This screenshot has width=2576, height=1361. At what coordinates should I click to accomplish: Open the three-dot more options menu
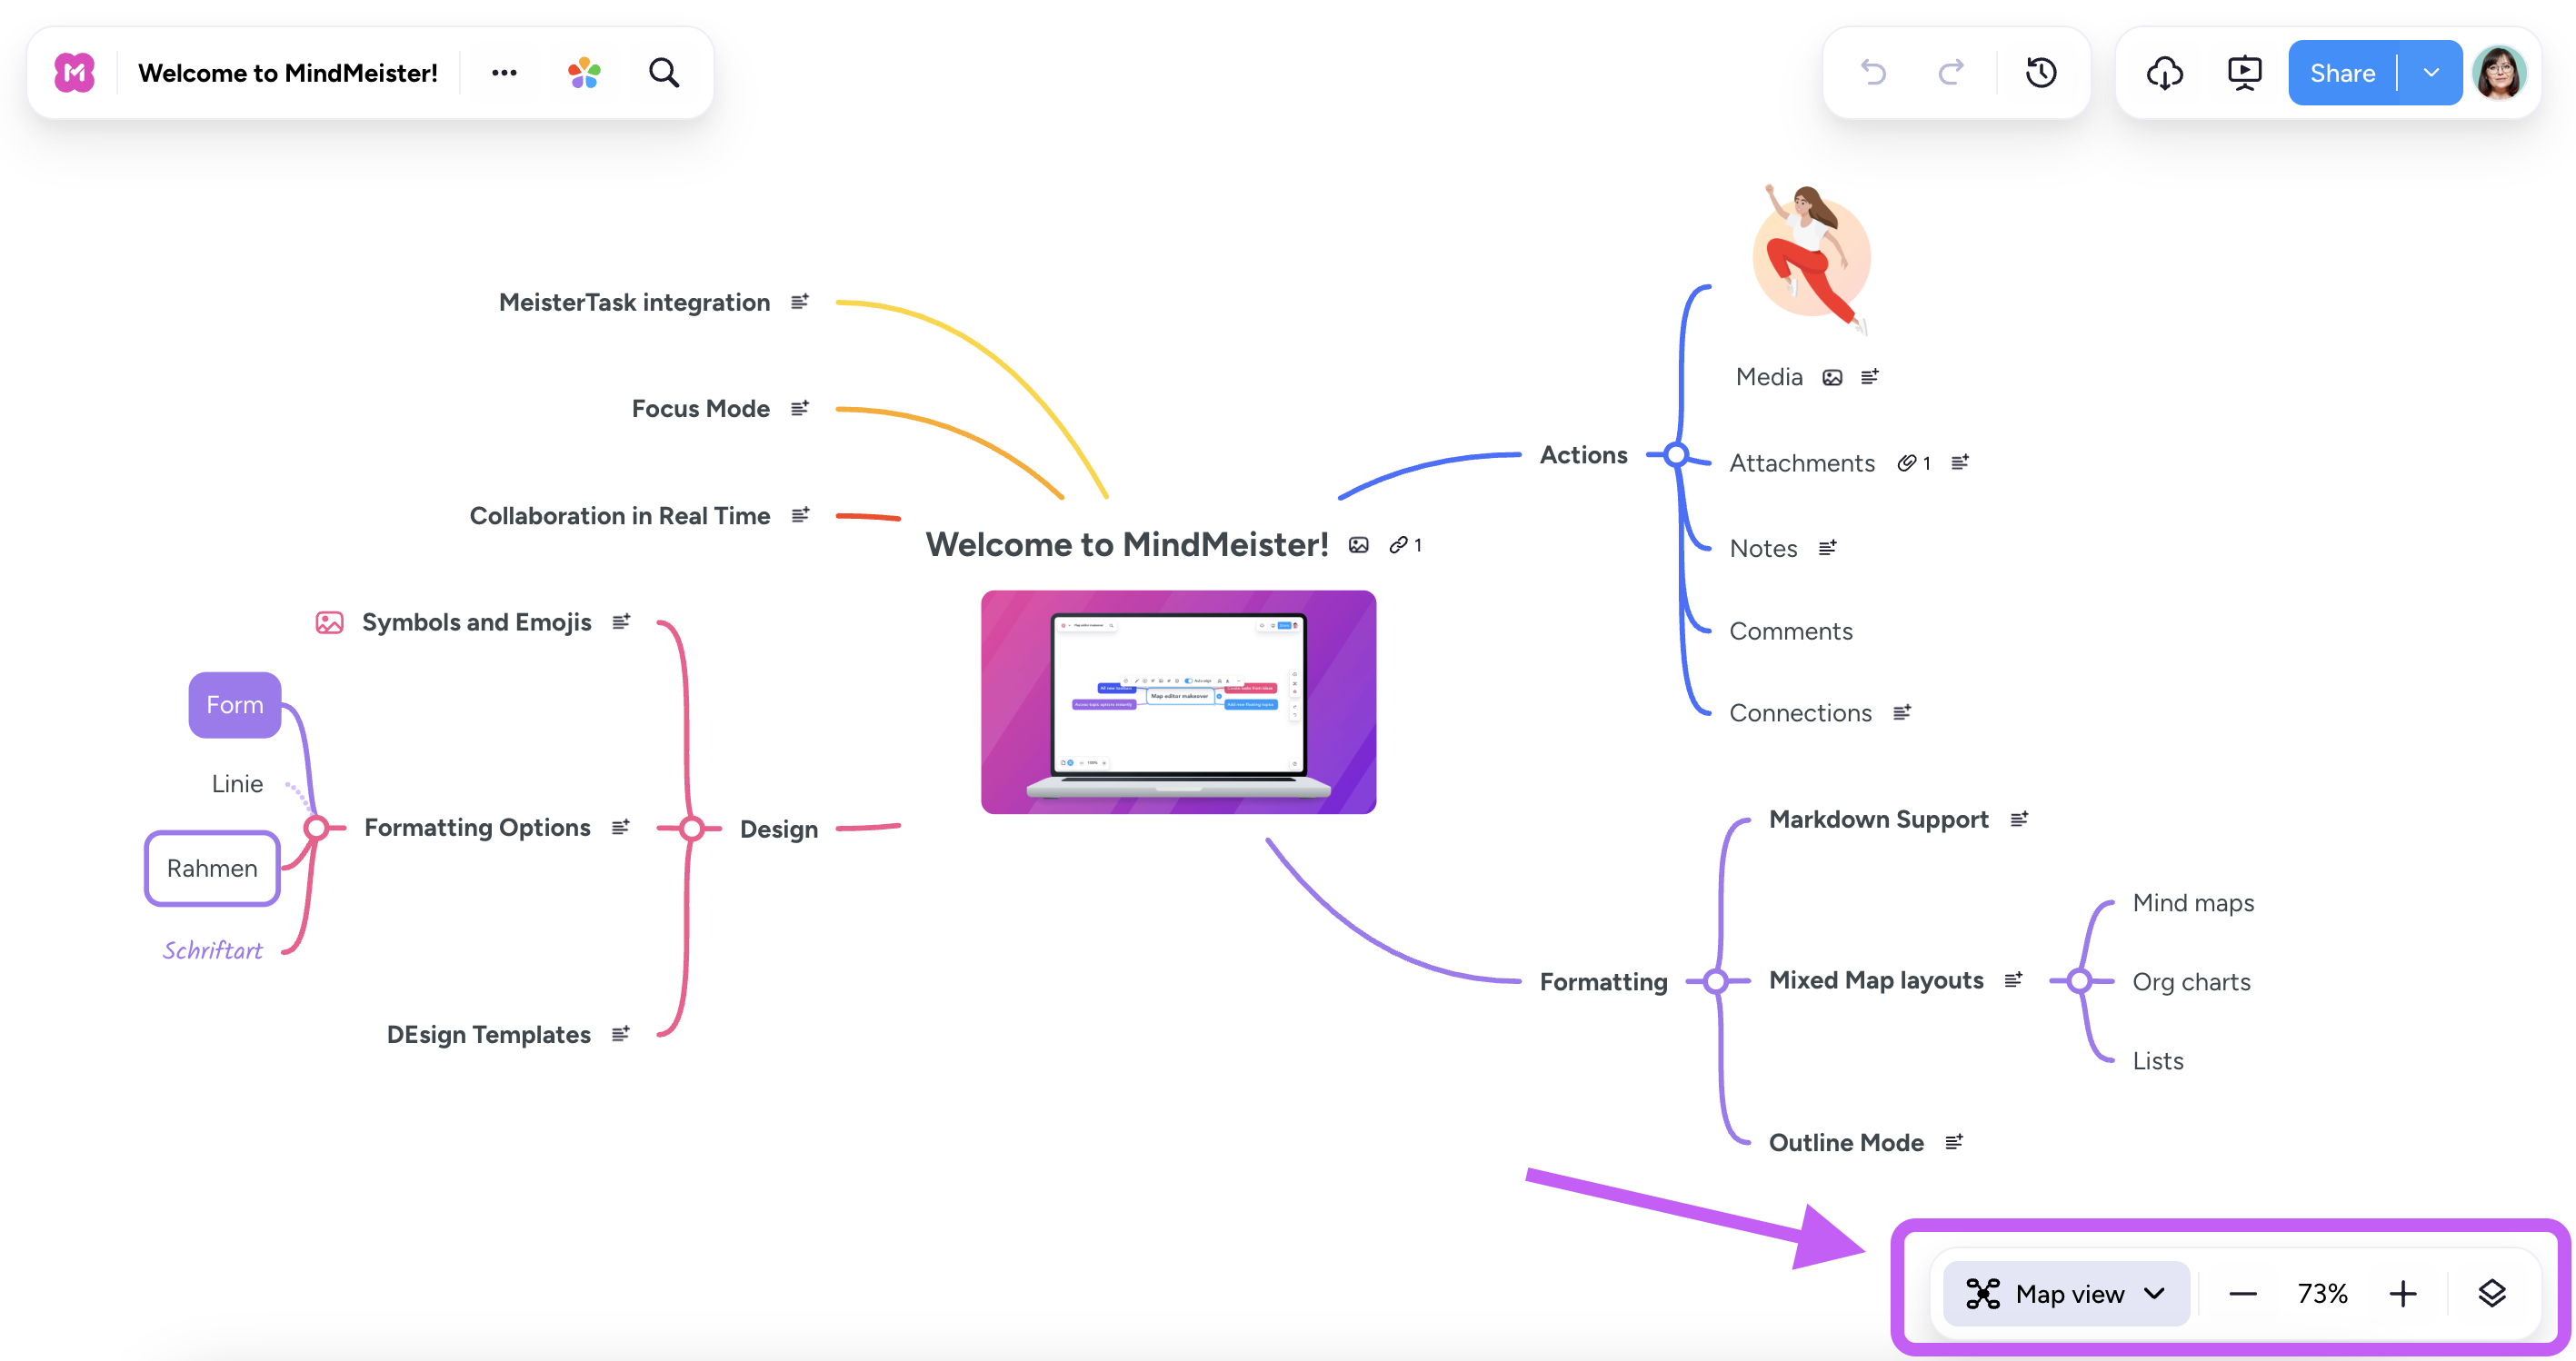(x=504, y=73)
